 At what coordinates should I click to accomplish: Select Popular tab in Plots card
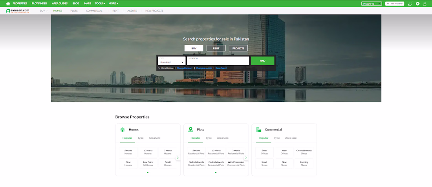pyautogui.click(x=195, y=138)
